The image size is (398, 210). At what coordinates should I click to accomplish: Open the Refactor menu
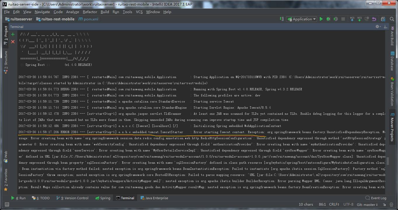coord(90,12)
